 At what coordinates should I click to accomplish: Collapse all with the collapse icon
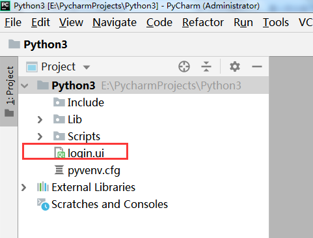[x=206, y=67]
